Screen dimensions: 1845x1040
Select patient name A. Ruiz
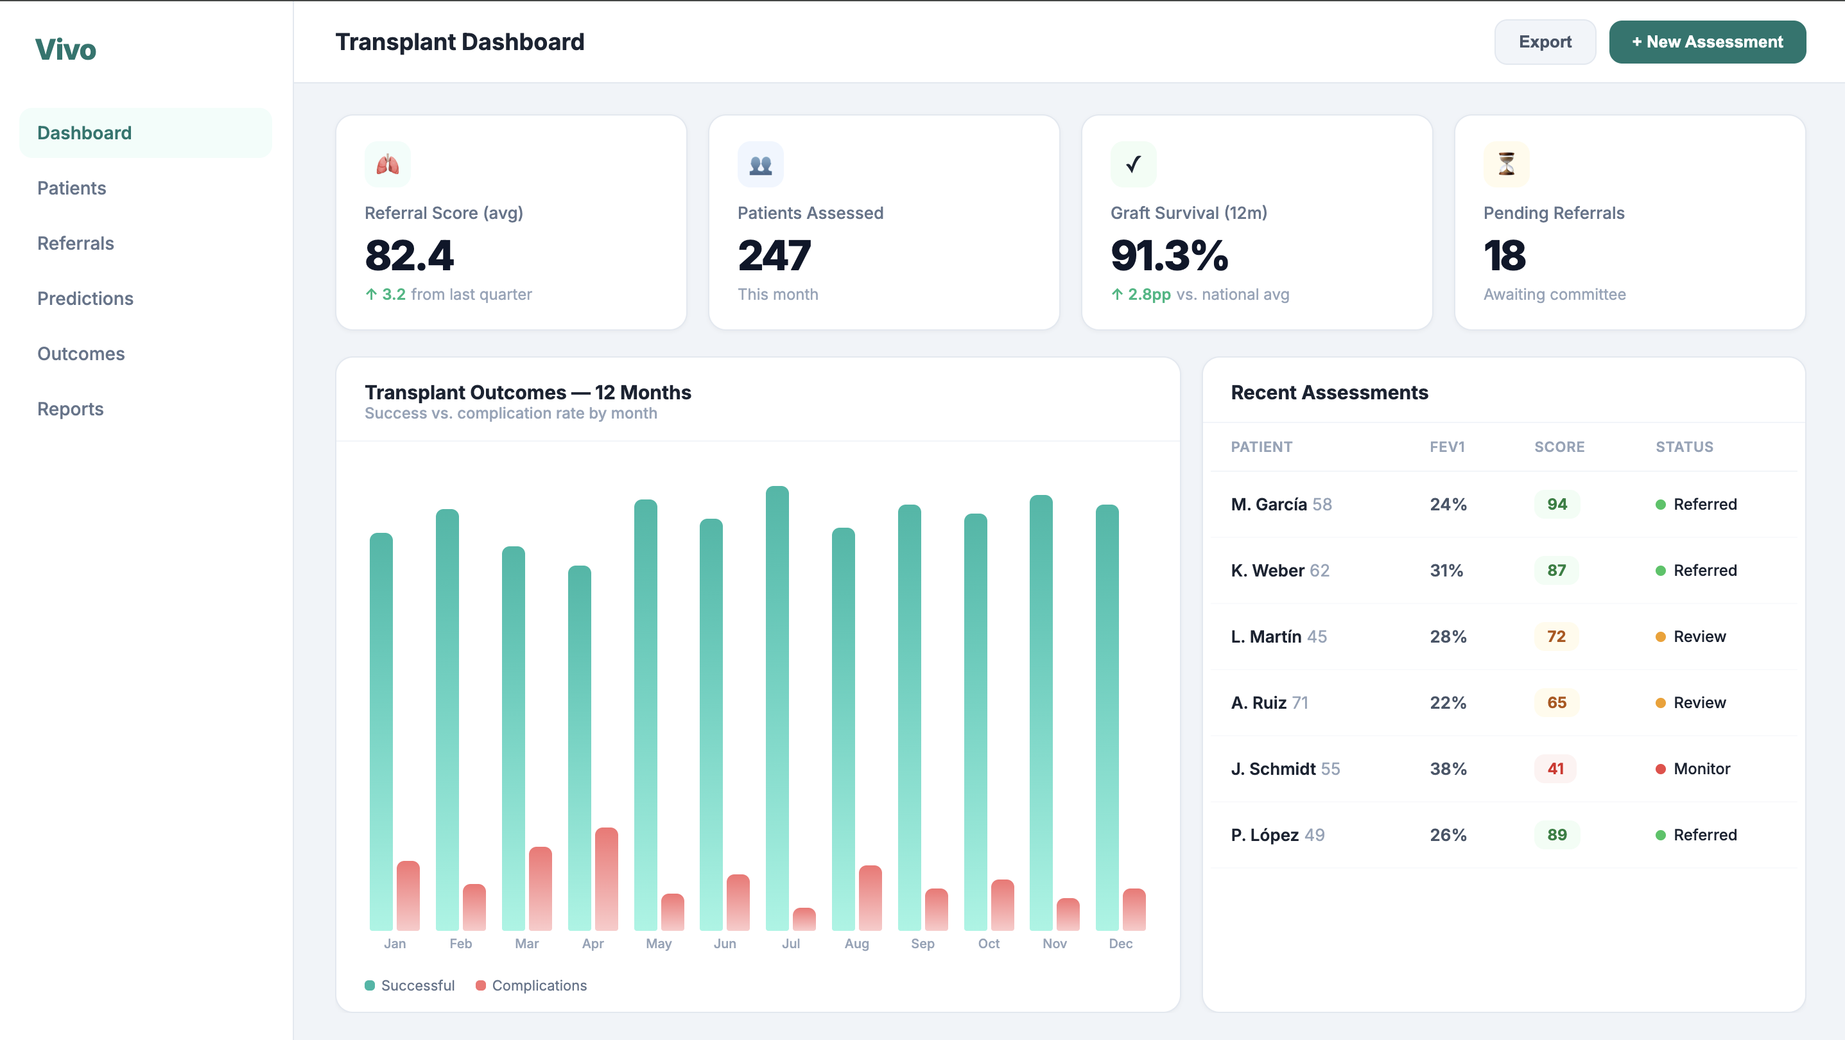tap(1259, 703)
